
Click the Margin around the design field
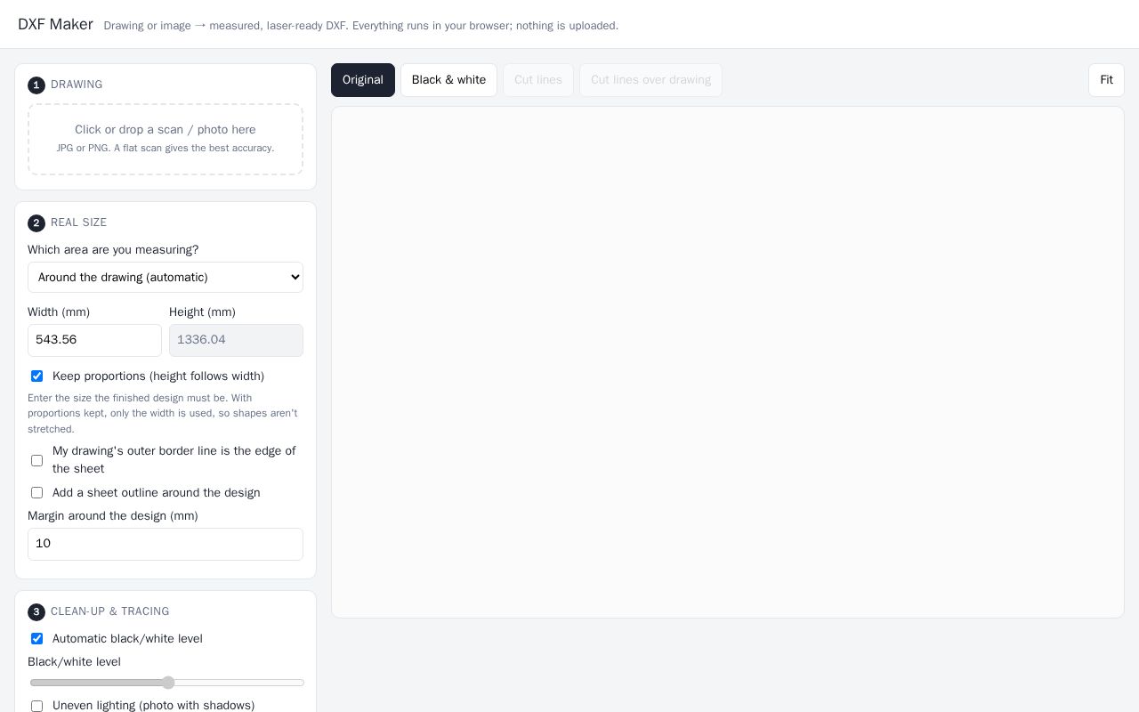tap(166, 544)
